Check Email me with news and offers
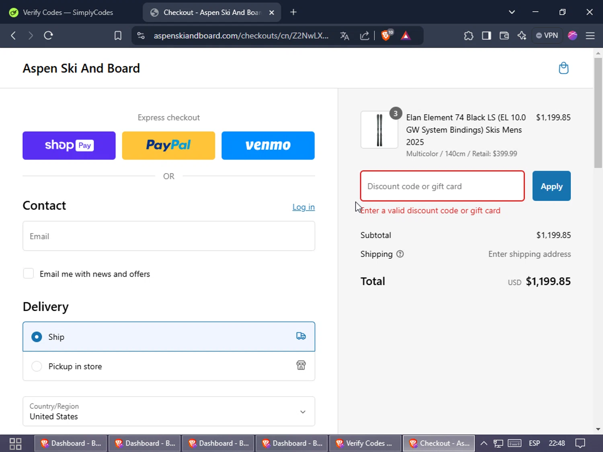The width and height of the screenshot is (603, 452). pos(29,274)
